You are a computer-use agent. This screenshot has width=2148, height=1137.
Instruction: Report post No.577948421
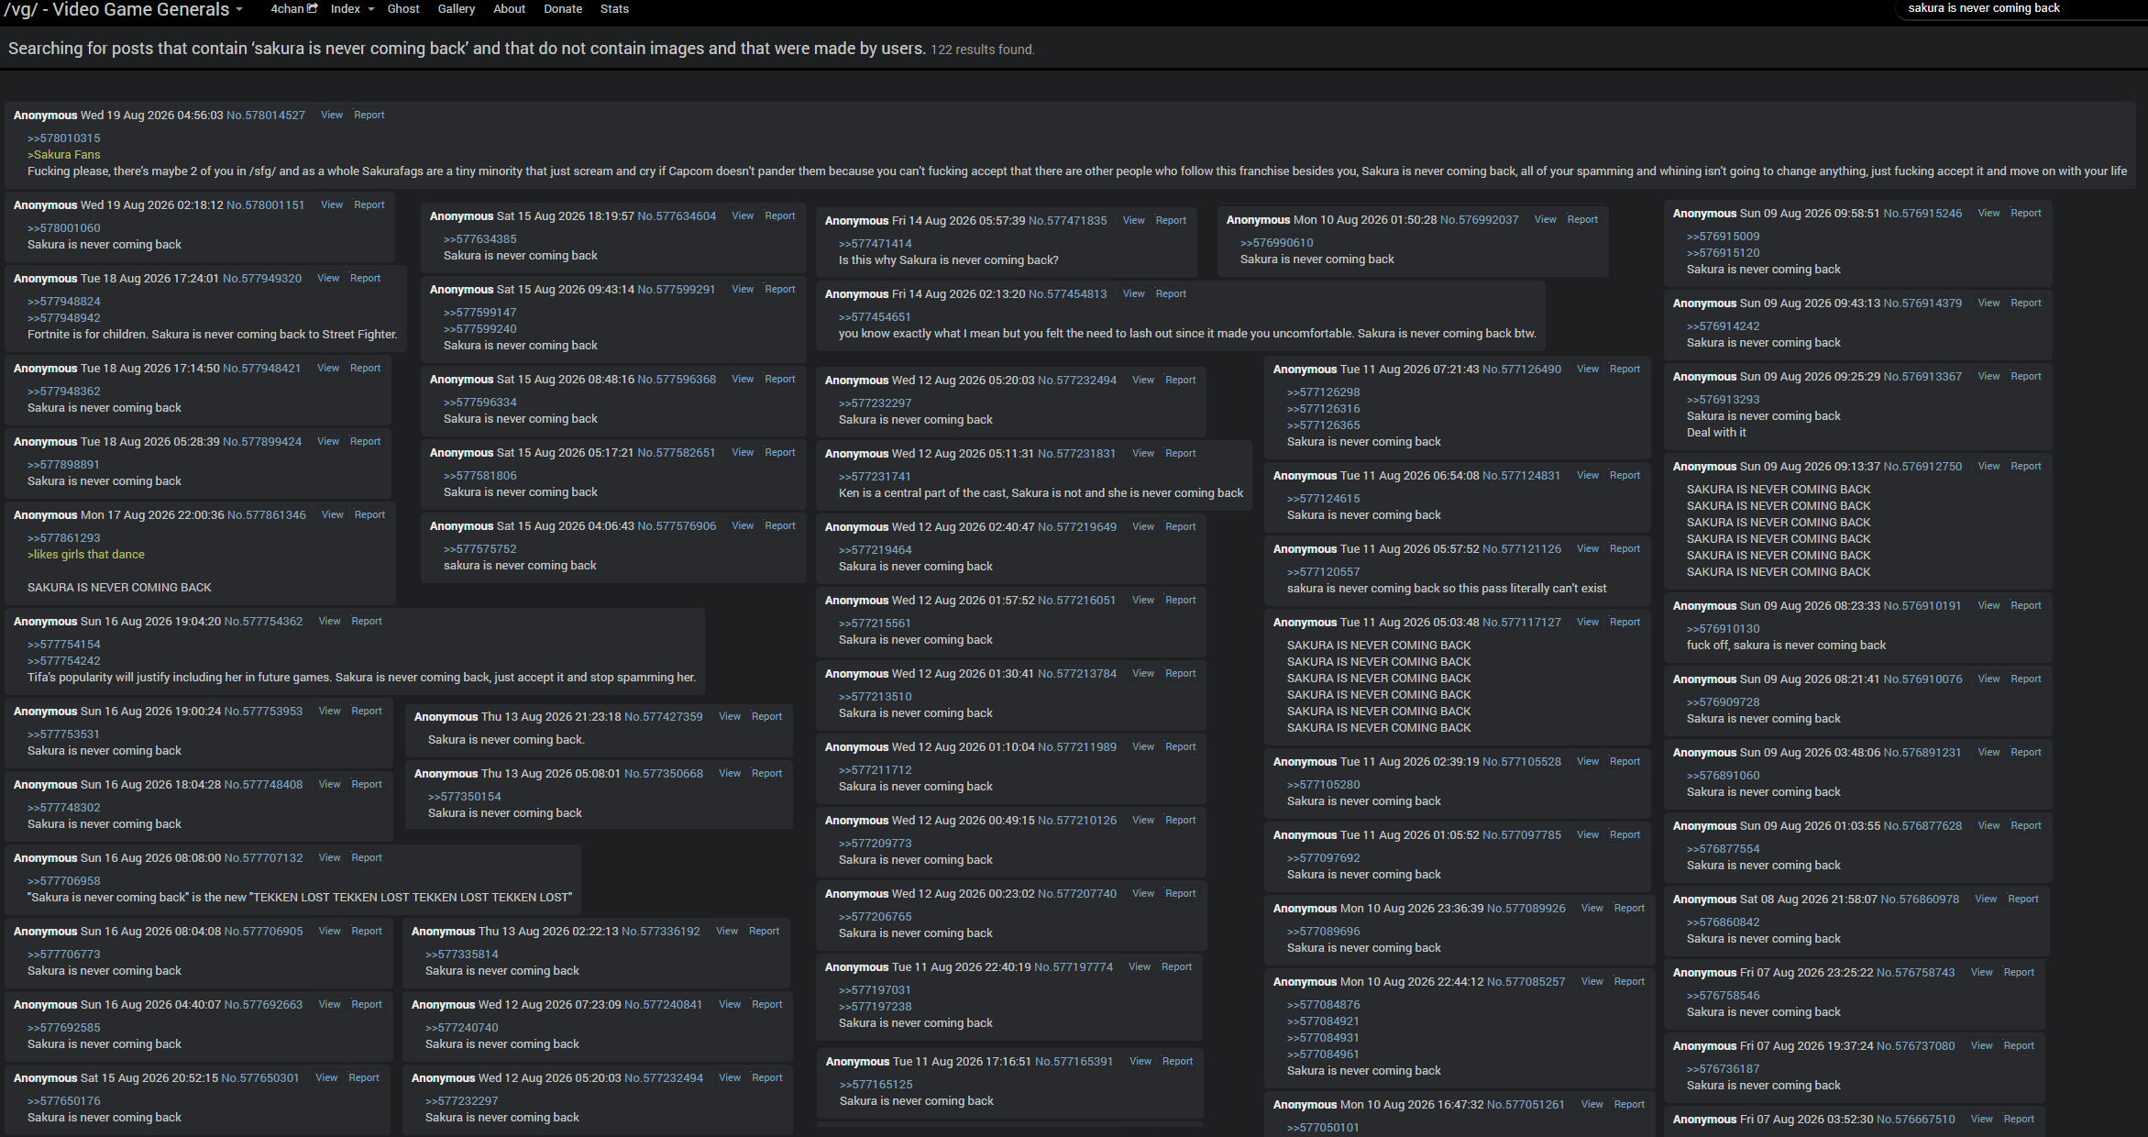click(365, 368)
